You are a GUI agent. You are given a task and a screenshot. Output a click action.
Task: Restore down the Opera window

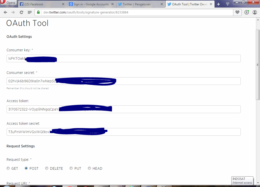(243, 2)
